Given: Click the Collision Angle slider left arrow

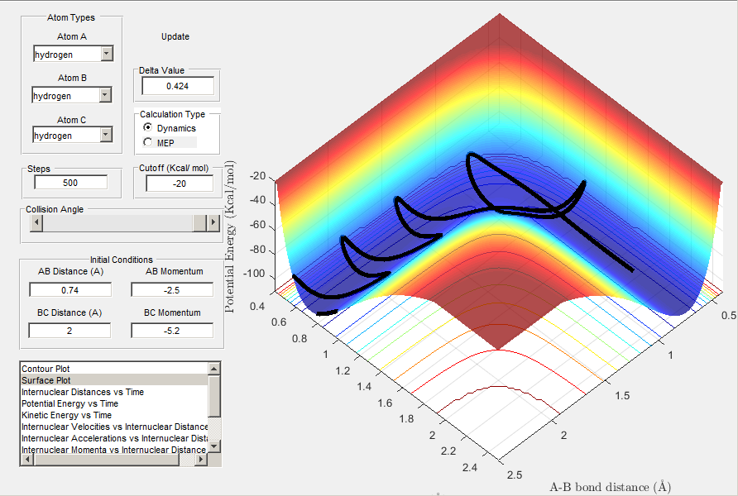Looking at the screenshot, I should coord(36,223).
